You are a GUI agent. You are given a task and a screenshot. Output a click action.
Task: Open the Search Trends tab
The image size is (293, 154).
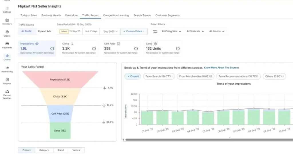pyautogui.click(x=142, y=15)
